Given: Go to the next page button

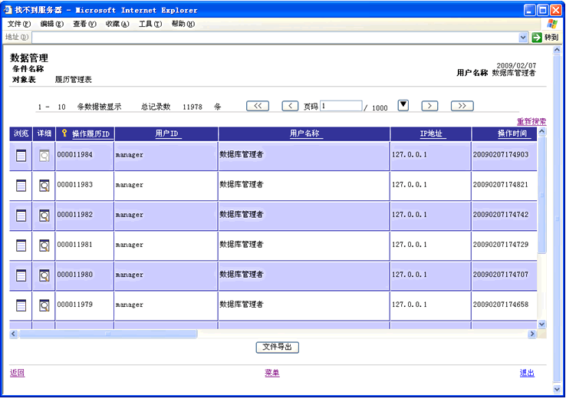Looking at the screenshot, I should (x=429, y=106).
